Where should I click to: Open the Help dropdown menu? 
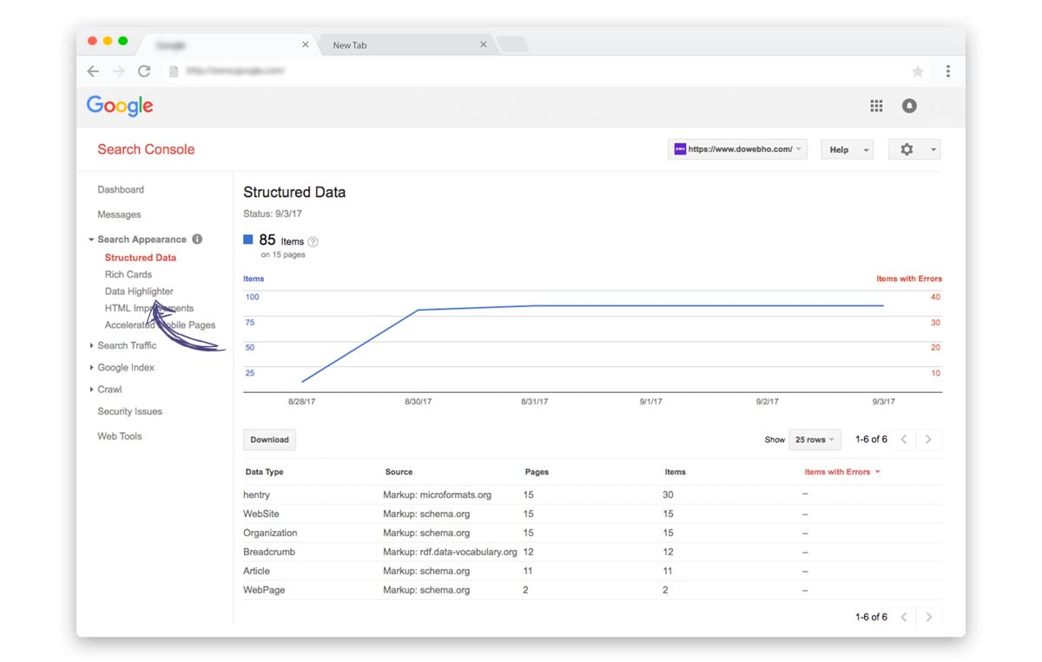[x=847, y=149]
